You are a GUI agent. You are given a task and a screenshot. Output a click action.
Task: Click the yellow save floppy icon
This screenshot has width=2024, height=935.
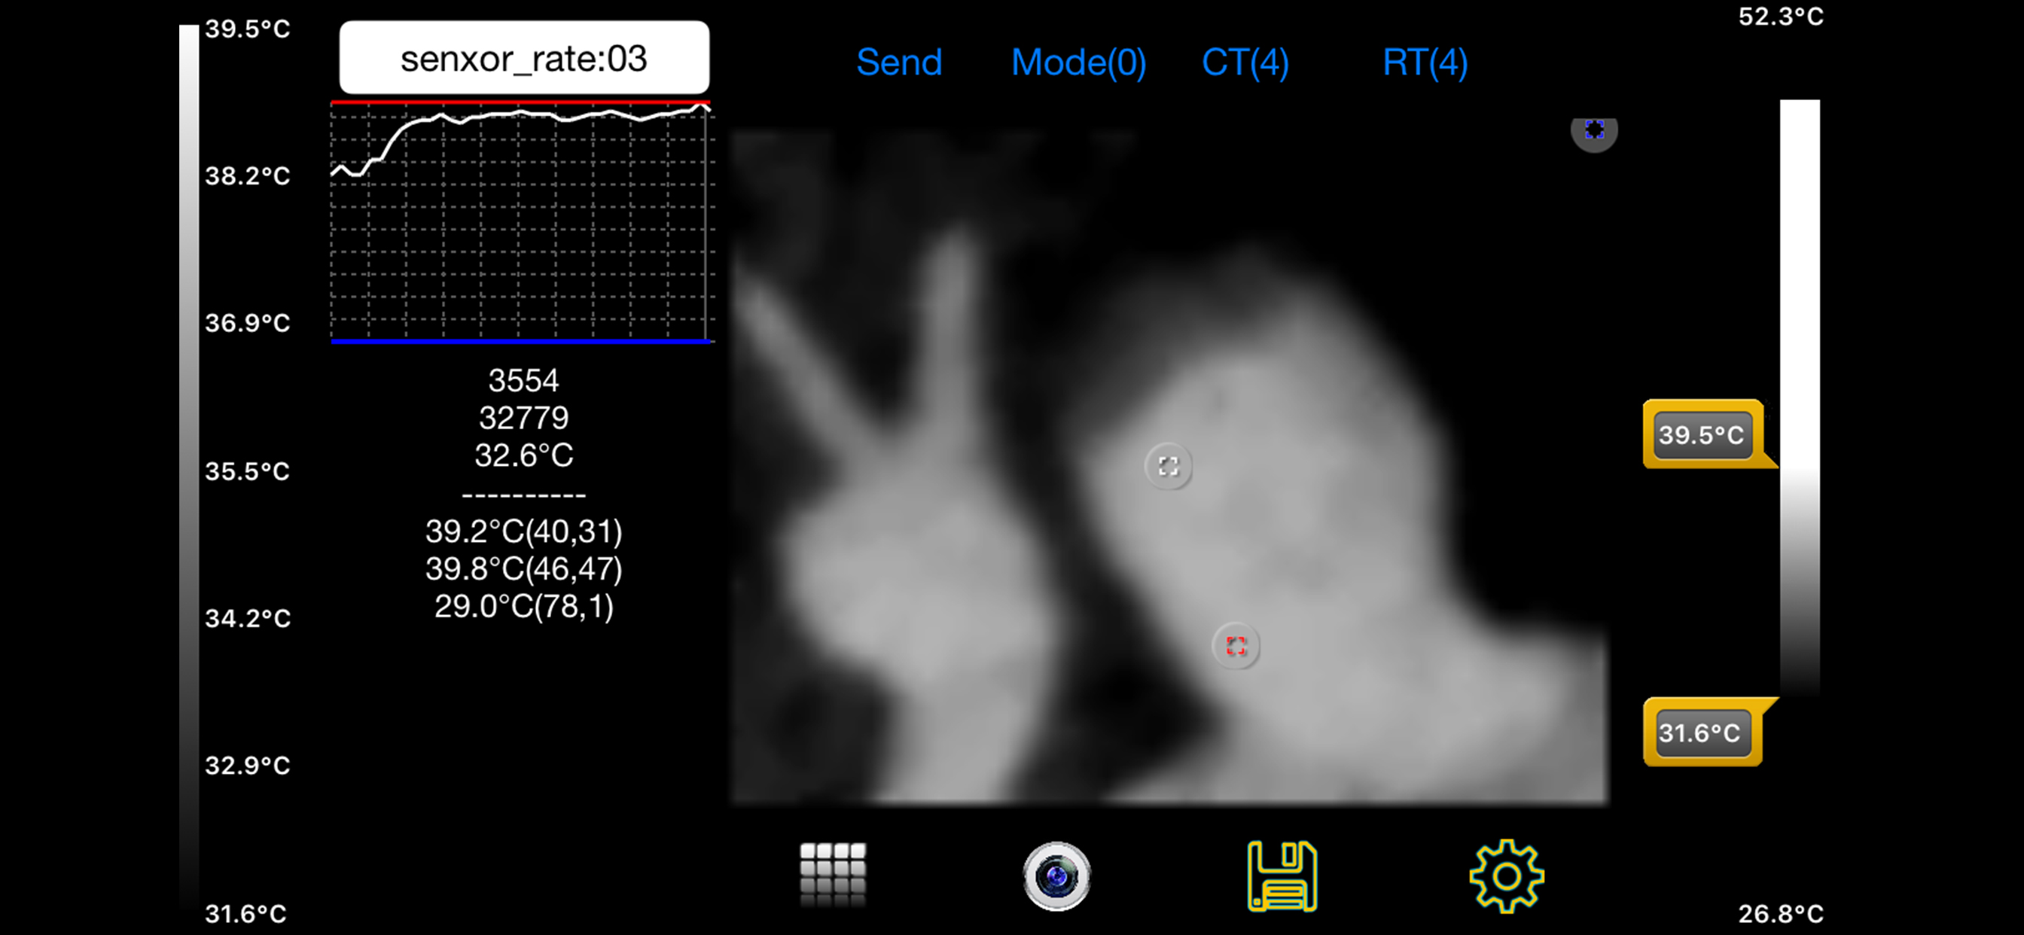point(1282,876)
